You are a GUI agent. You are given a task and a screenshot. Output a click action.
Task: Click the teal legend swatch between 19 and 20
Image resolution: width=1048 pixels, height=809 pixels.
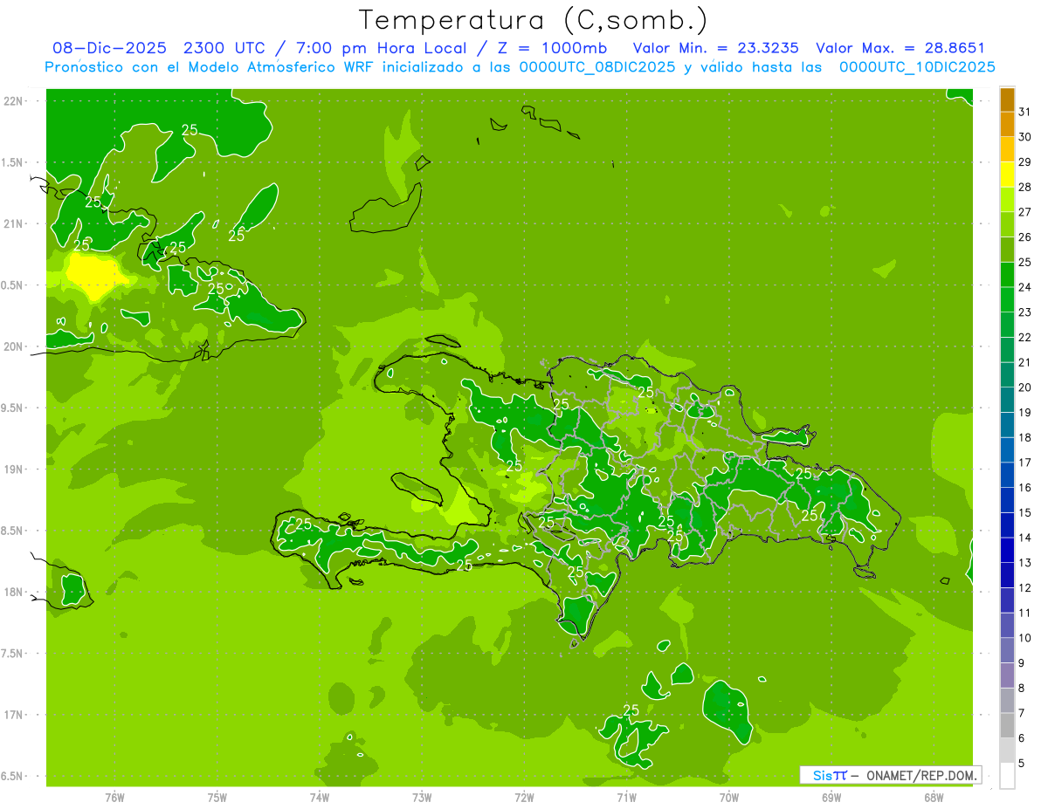click(x=1007, y=401)
